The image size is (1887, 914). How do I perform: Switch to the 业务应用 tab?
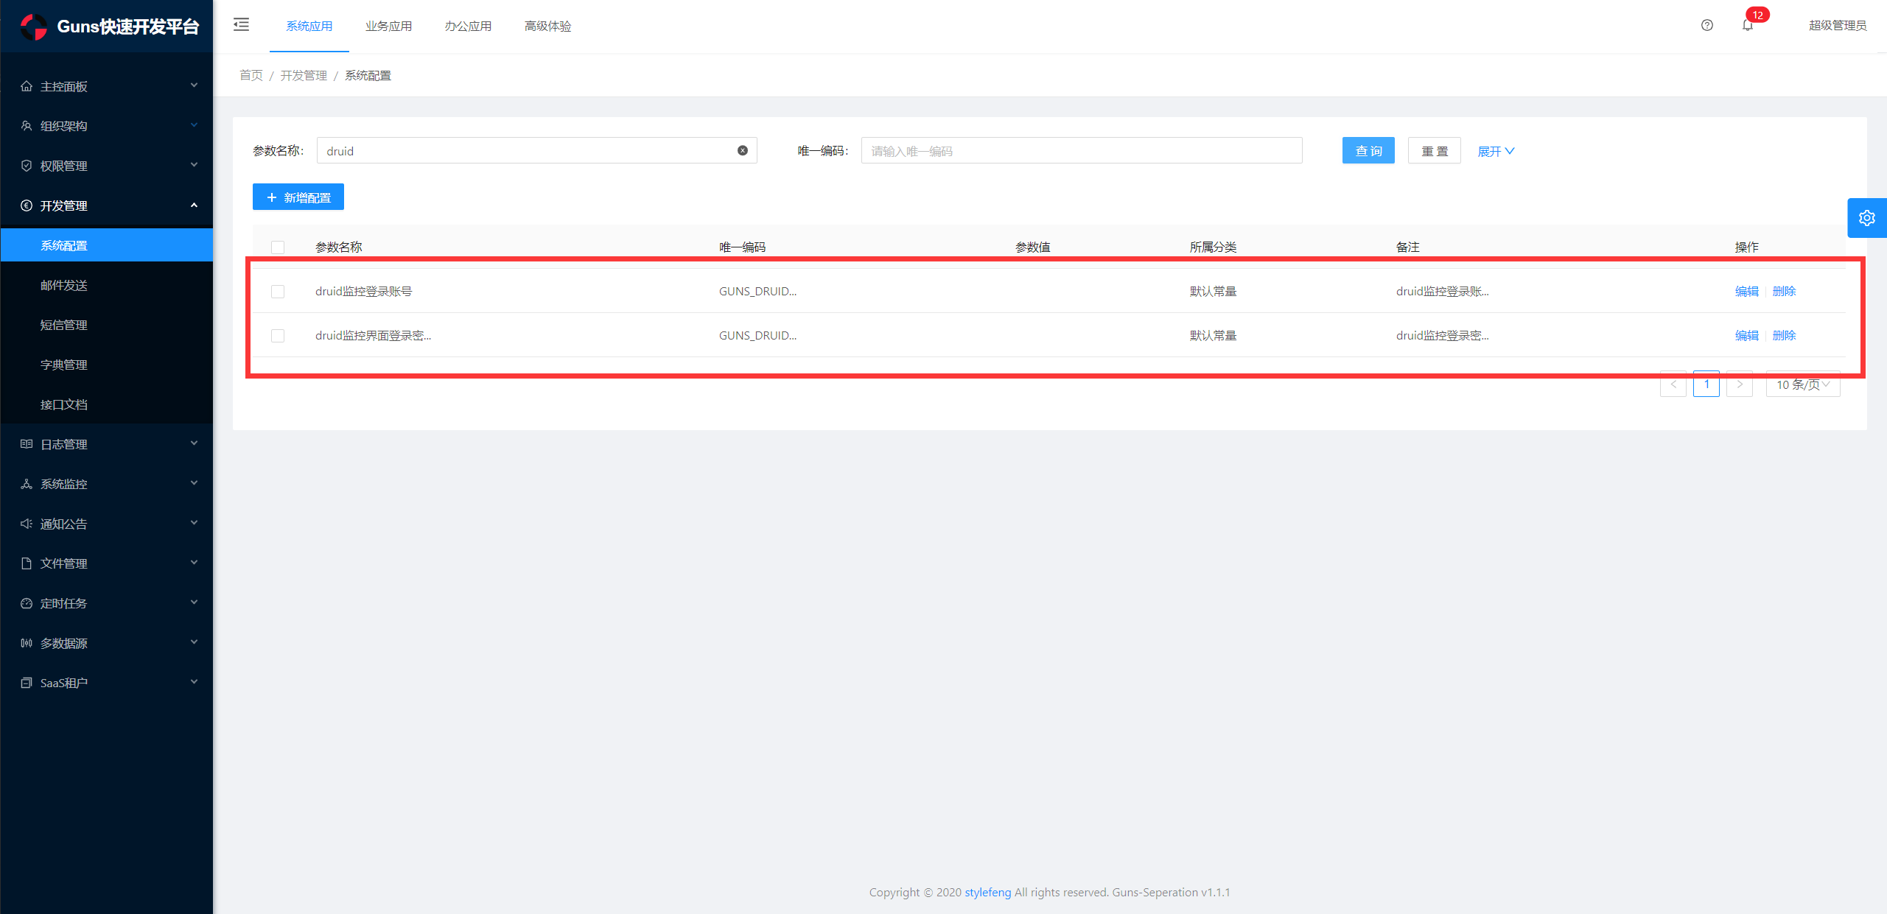coord(388,26)
